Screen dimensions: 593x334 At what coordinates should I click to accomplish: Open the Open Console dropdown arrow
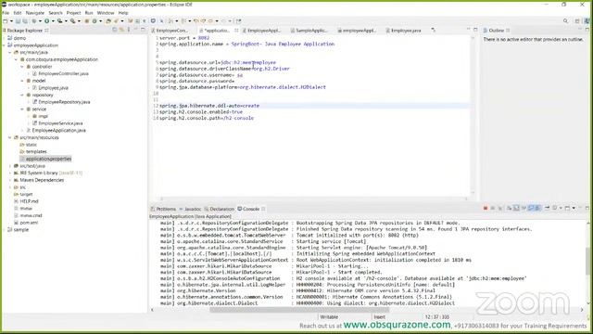(574, 208)
